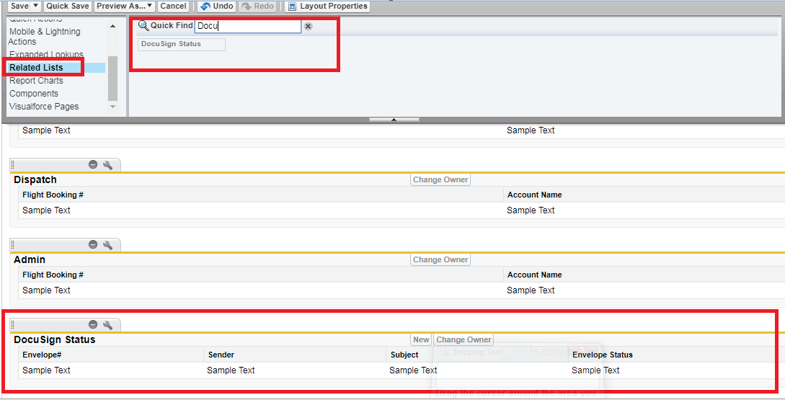The height and width of the screenshot is (400, 785).
Task: Click the Save button
Action: pos(19,6)
